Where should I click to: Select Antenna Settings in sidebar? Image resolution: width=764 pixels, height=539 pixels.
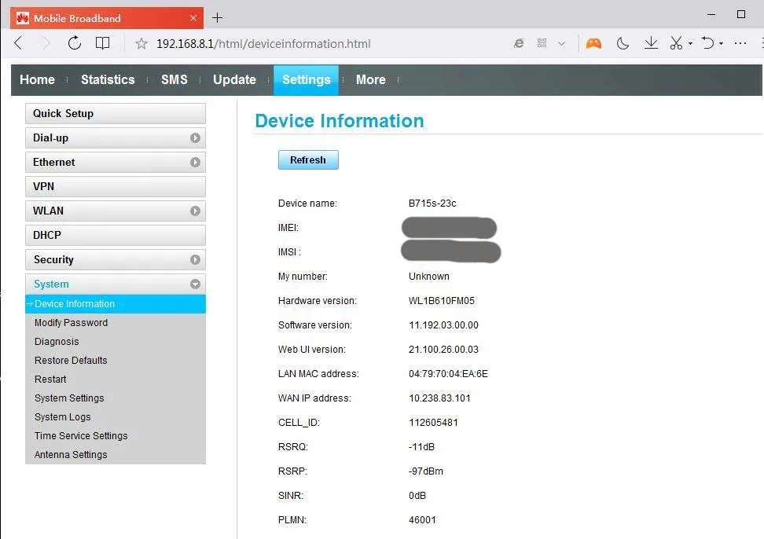coord(71,454)
